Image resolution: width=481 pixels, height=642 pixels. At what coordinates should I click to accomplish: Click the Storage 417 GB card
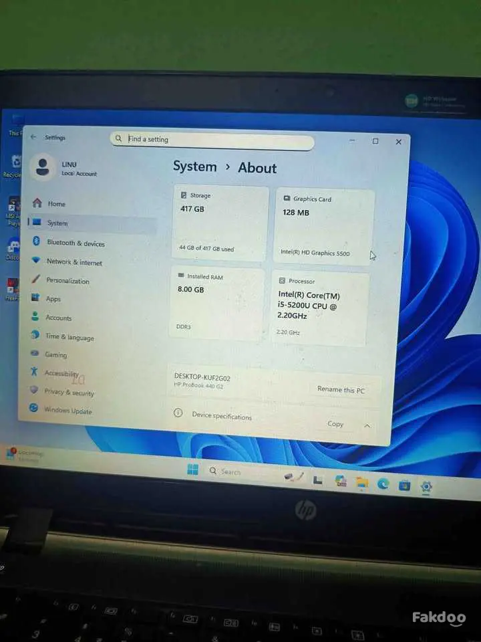220,223
